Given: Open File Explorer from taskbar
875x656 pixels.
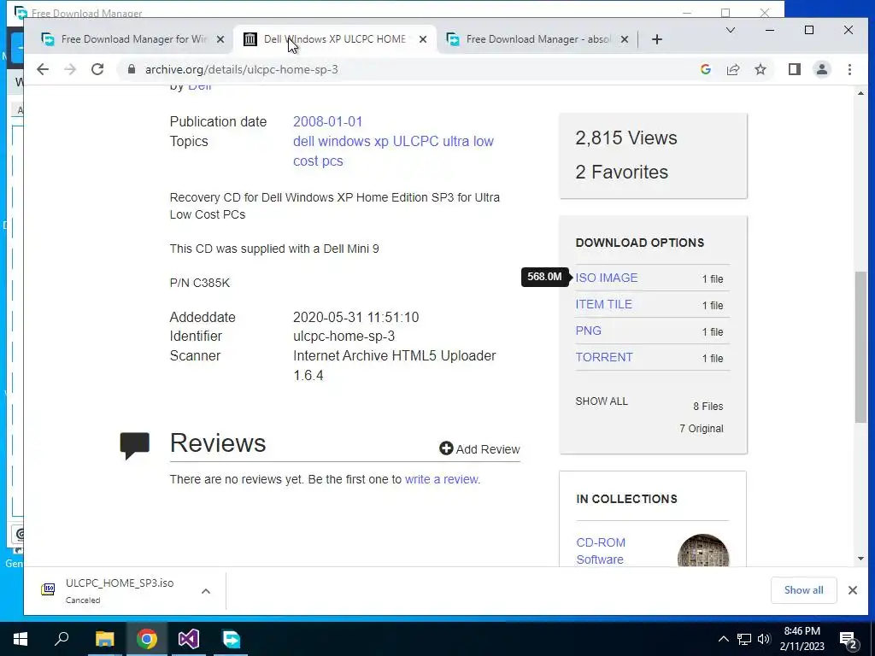Looking at the screenshot, I should tap(104, 639).
